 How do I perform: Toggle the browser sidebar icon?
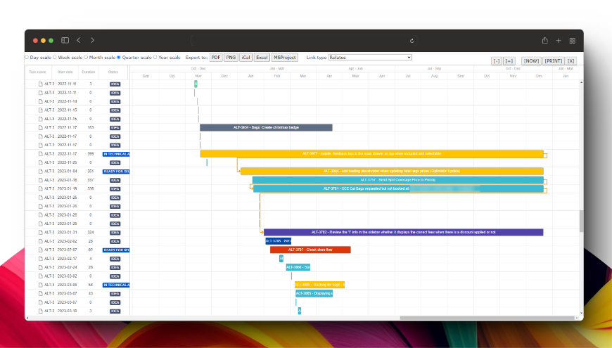[x=65, y=40]
